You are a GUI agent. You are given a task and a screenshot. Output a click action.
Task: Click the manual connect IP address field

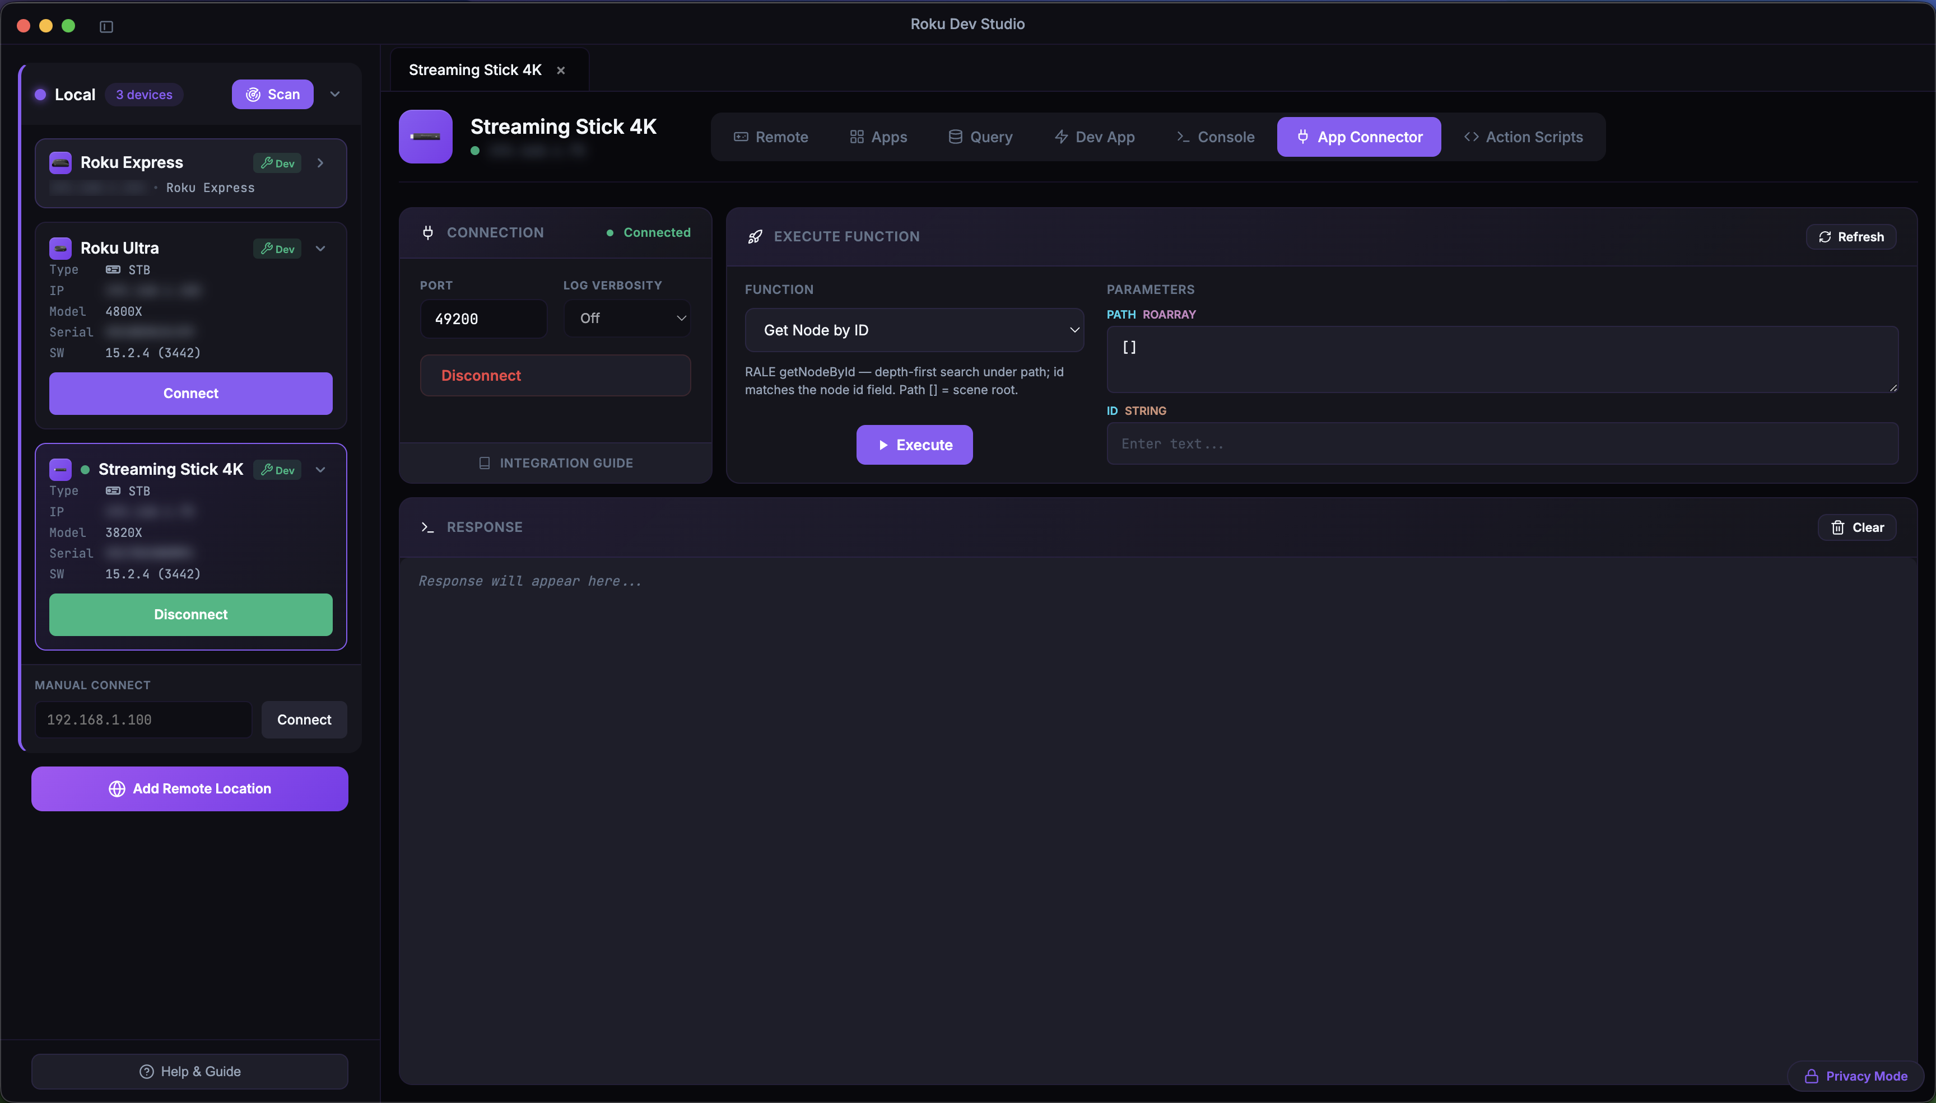143,719
